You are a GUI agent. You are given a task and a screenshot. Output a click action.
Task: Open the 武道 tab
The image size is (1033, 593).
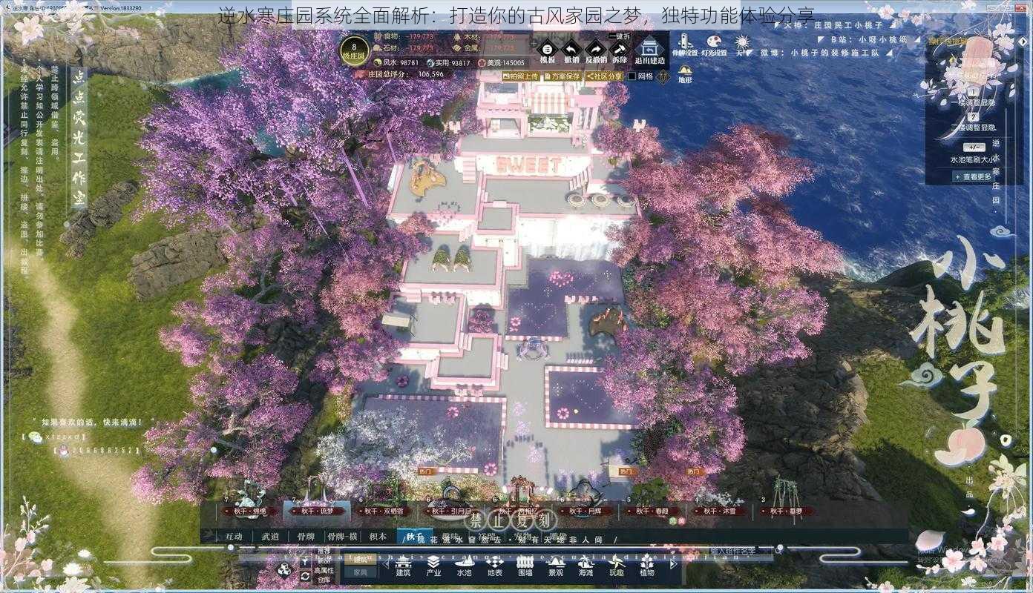pos(270,536)
